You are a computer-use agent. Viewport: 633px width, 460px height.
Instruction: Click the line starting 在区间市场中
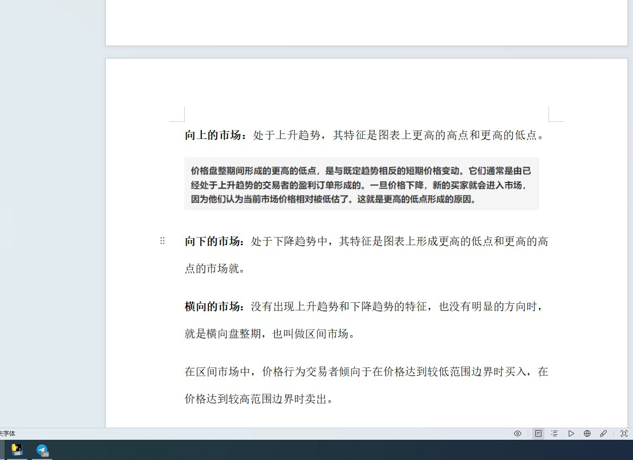(x=366, y=372)
